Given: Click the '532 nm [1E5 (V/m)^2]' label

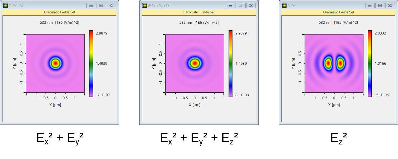Looking at the screenshot, I should (x=338, y=23).
